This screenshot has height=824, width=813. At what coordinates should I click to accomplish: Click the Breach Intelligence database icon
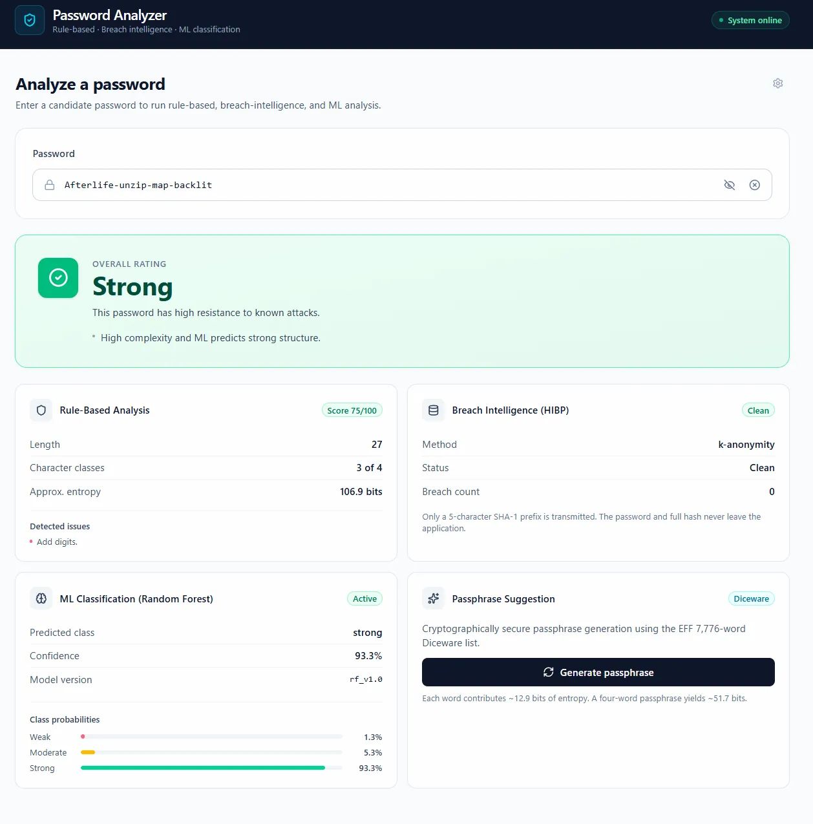click(x=434, y=410)
